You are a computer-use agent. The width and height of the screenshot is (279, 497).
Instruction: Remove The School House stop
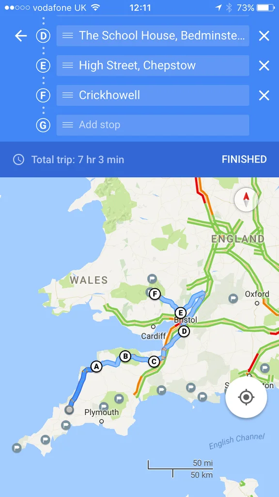click(x=264, y=36)
